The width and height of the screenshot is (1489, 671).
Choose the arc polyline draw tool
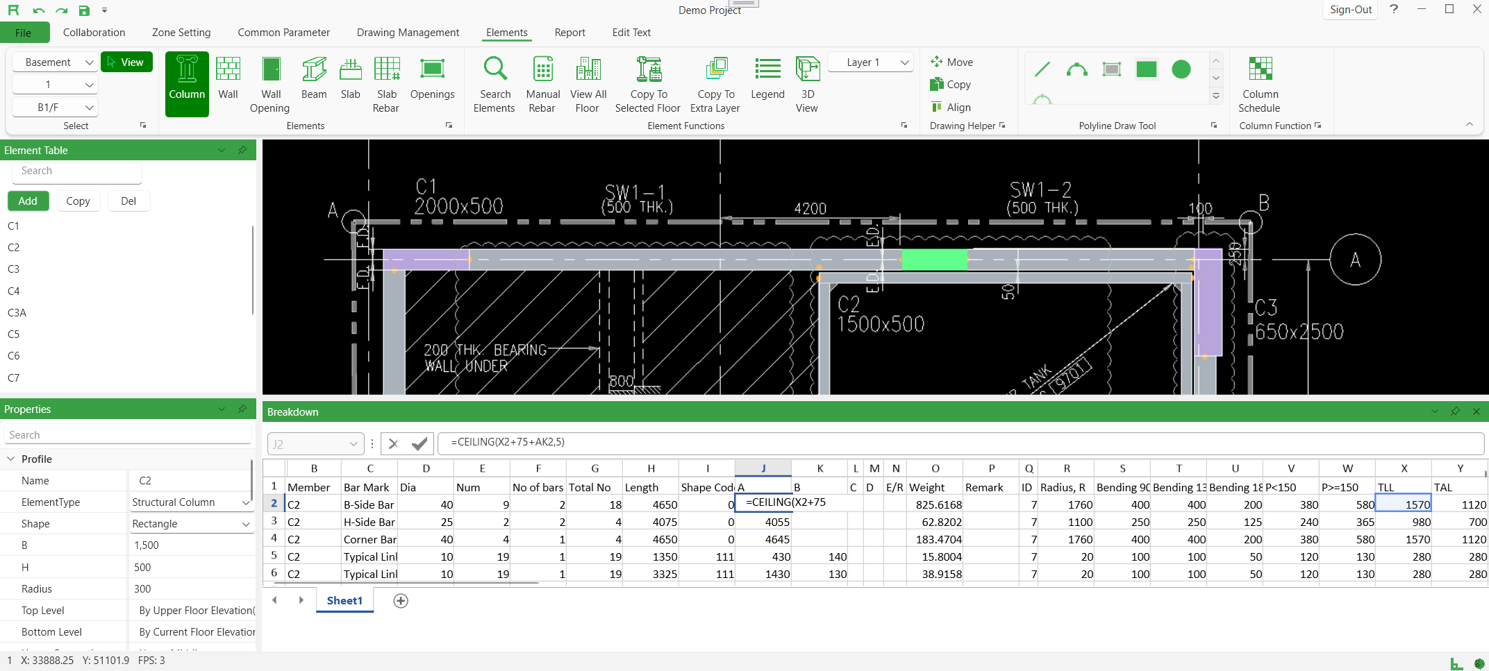click(1076, 69)
